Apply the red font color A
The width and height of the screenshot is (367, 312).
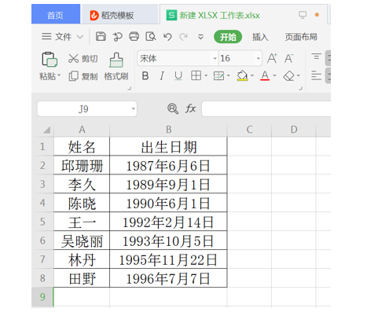point(265,75)
